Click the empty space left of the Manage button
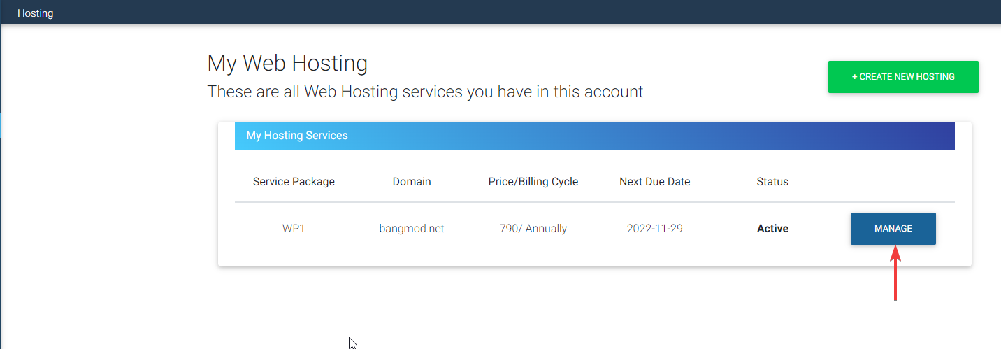The width and height of the screenshot is (1001, 349). click(x=819, y=229)
